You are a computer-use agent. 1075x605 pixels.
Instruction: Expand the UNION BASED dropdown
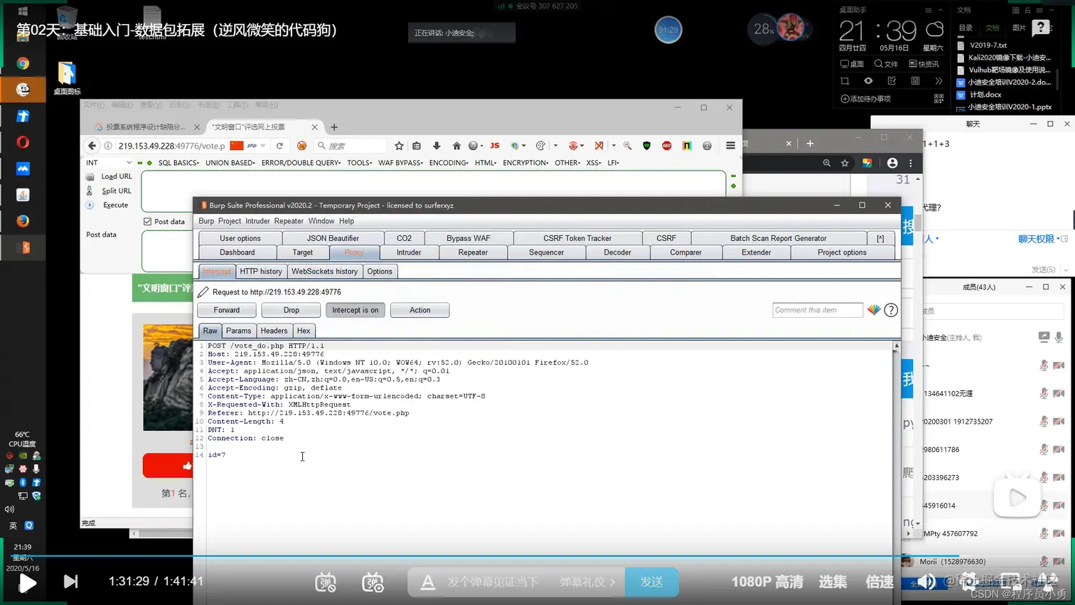(x=230, y=163)
